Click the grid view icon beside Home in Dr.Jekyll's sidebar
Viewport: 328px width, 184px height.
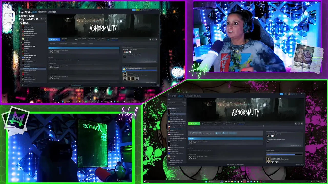(185, 99)
